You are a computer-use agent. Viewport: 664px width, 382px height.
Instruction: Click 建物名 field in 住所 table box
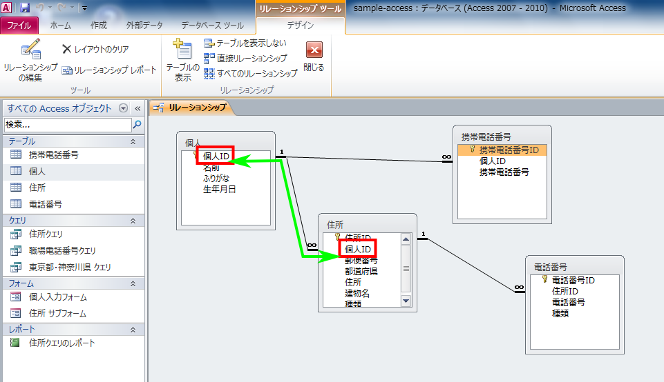(357, 293)
